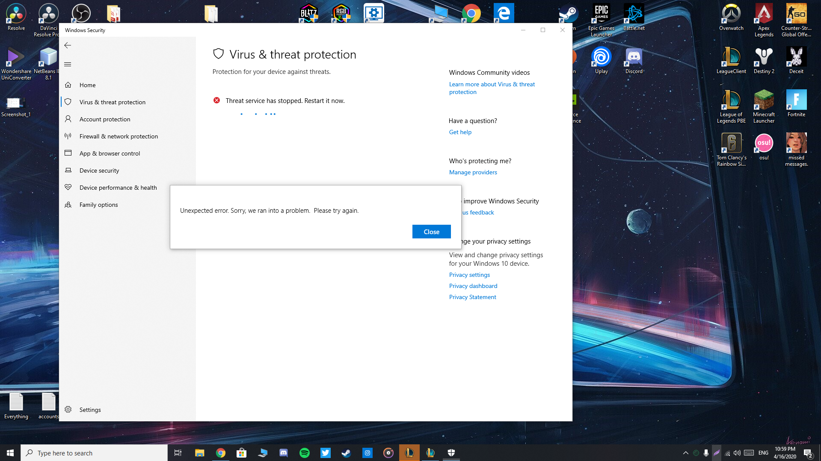Open LeagueClient desktop icon

[731, 61]
